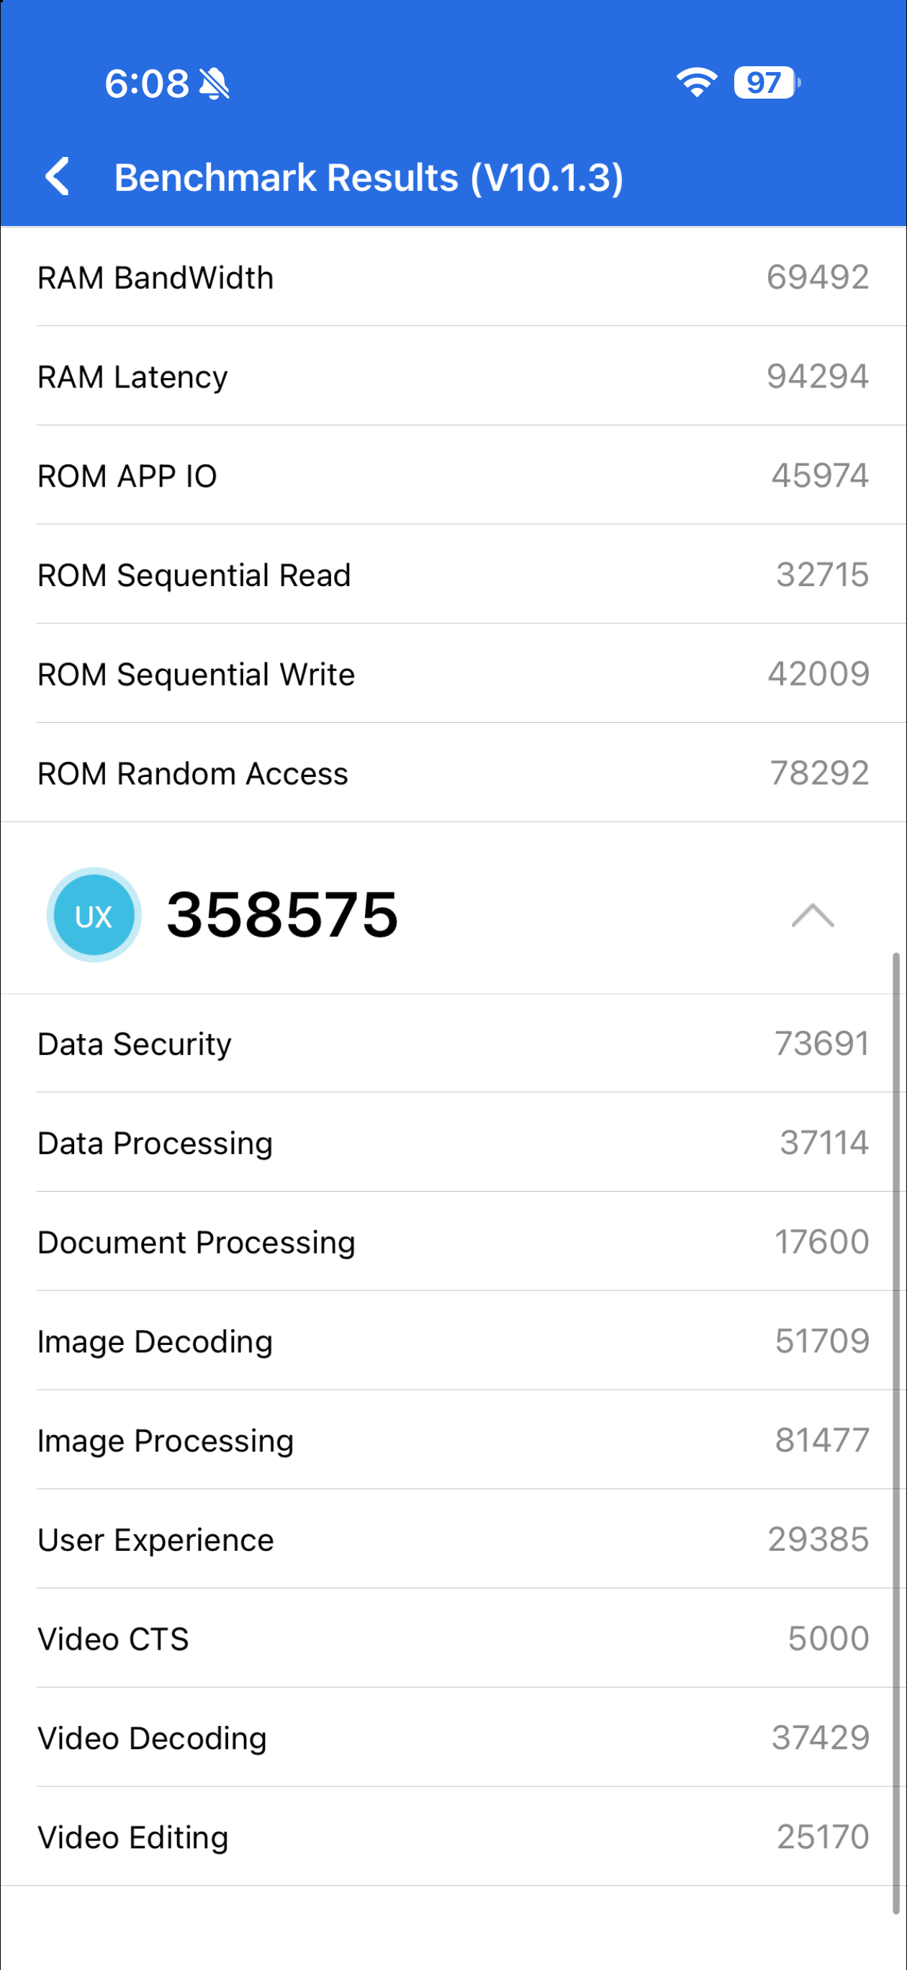
Task: Select the Video CTS row
Action: (x=453, y=1639)
